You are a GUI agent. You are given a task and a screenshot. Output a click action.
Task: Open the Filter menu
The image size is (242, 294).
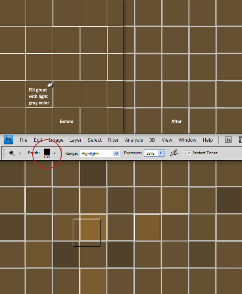point(113,140)
